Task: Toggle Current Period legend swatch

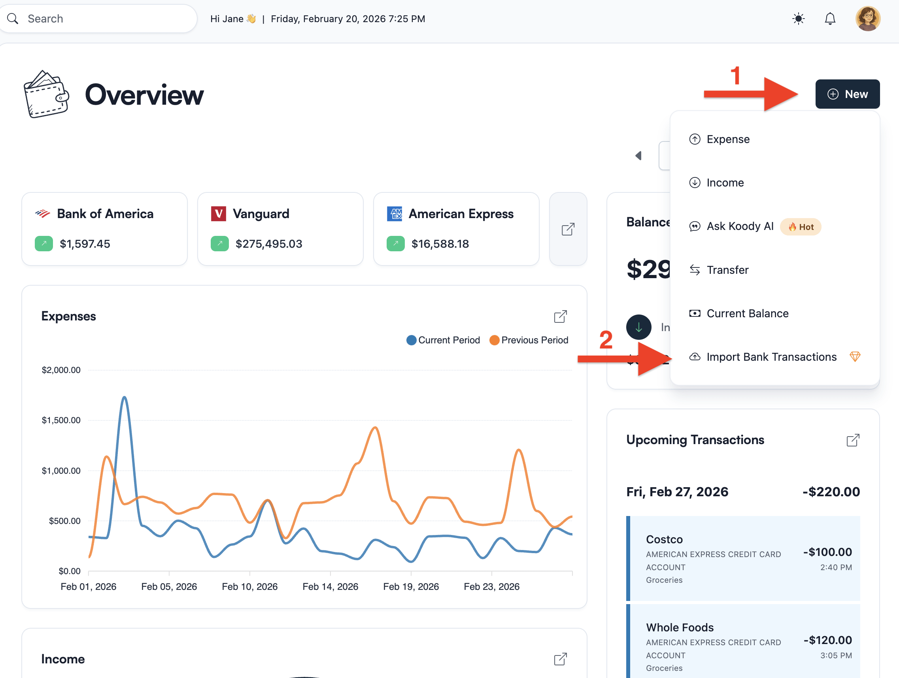Action: 411,340
